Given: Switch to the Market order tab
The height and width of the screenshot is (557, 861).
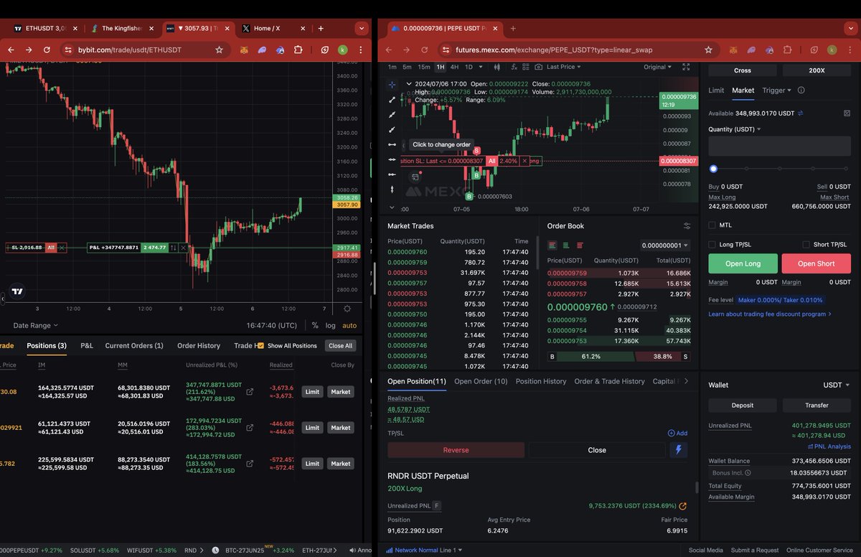Looking at the screenshot, I should [743, 90].
